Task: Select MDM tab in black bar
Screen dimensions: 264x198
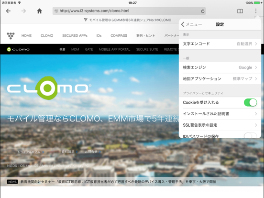Action: [75, 50]
